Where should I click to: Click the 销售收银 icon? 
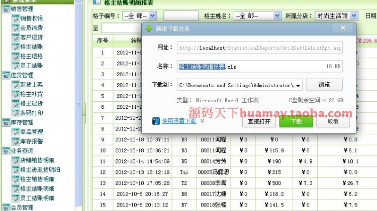pyautogui.click(x=16, y=19)
